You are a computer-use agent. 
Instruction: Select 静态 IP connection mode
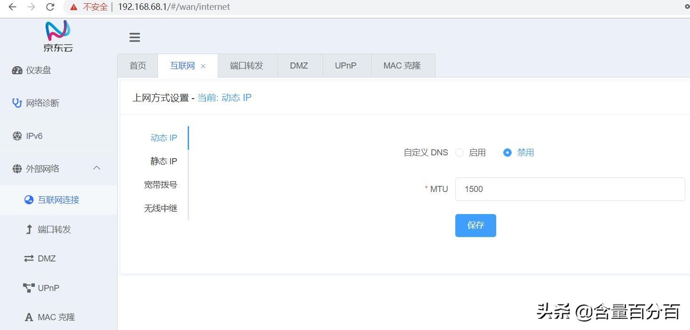click(x=164, y=161)
